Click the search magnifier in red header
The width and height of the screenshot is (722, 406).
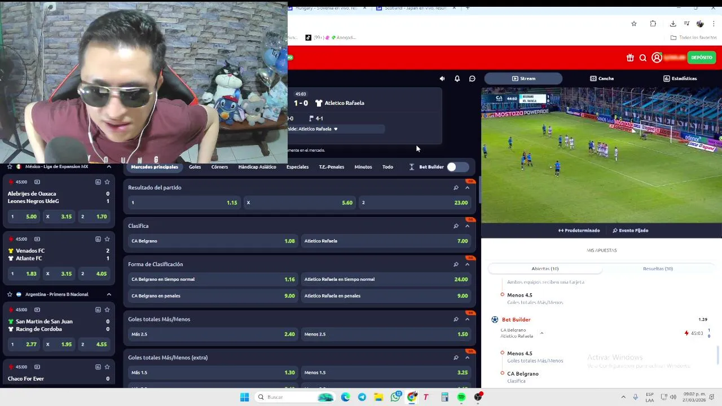click(x=642, y=58)
